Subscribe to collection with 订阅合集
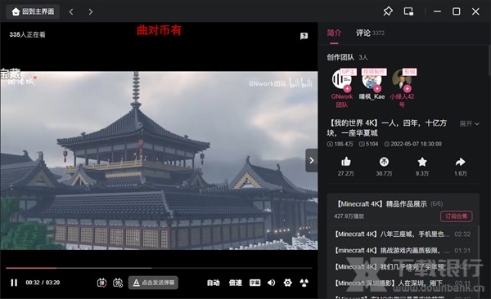The width and height of the screenshot is (491, 299). point(457,216)
